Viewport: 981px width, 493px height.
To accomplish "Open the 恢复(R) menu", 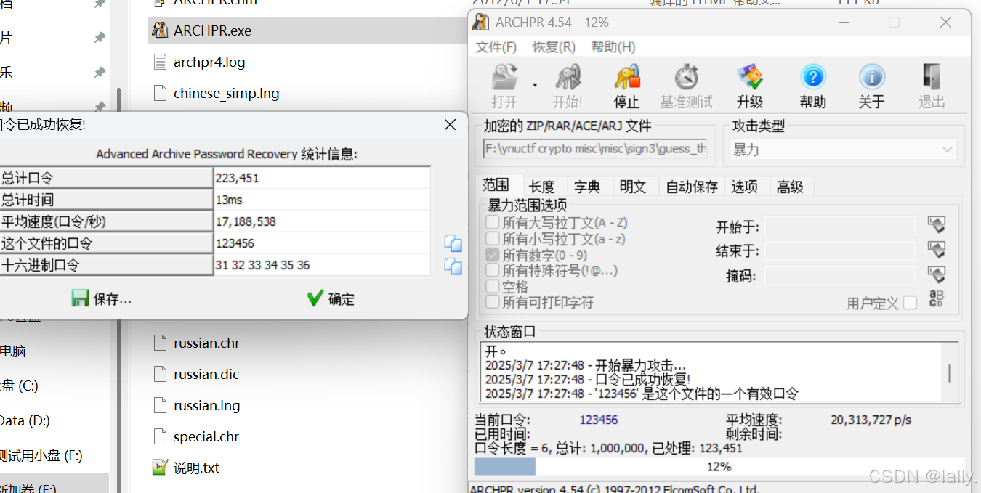I will click(x=554, y=46).
